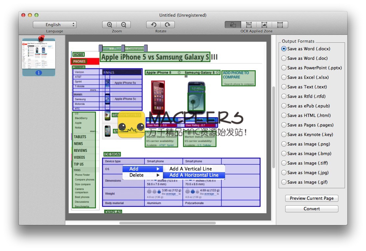Image resolution: width=366 pixels, height=251 pixels.
Task: Choose Save as PowerPoint (.pptx) format
Action: tap(284, 68)
